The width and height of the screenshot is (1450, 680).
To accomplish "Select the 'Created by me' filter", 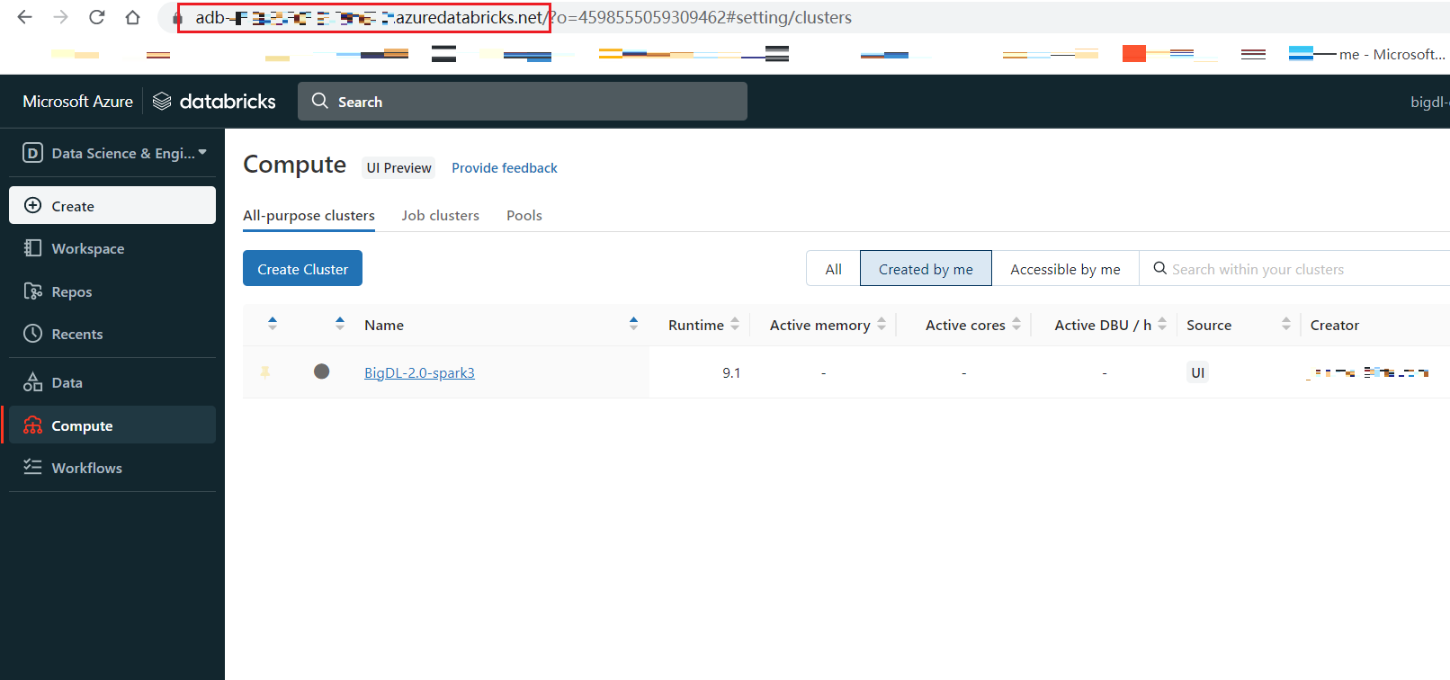I will click(926, 269).
